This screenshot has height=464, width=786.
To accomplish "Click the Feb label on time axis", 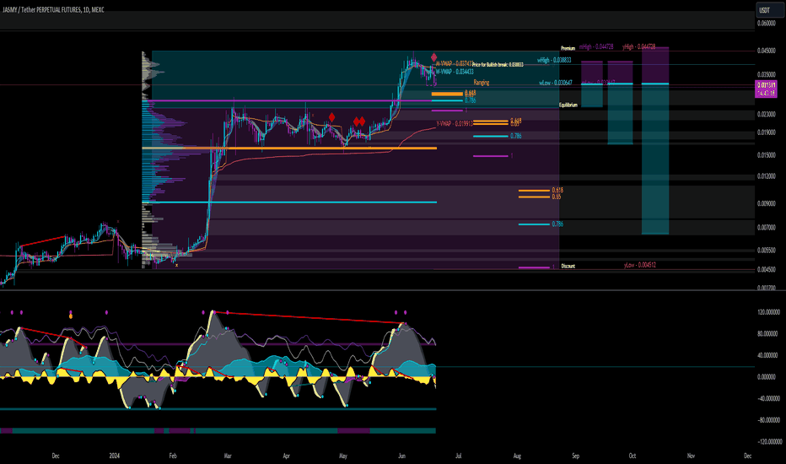I will pyautogui.click(x=173, y=456).
